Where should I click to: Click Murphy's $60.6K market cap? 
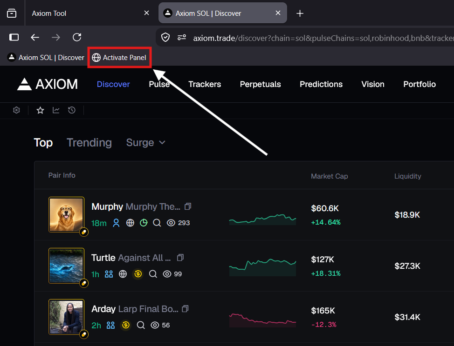click(324, 208)
